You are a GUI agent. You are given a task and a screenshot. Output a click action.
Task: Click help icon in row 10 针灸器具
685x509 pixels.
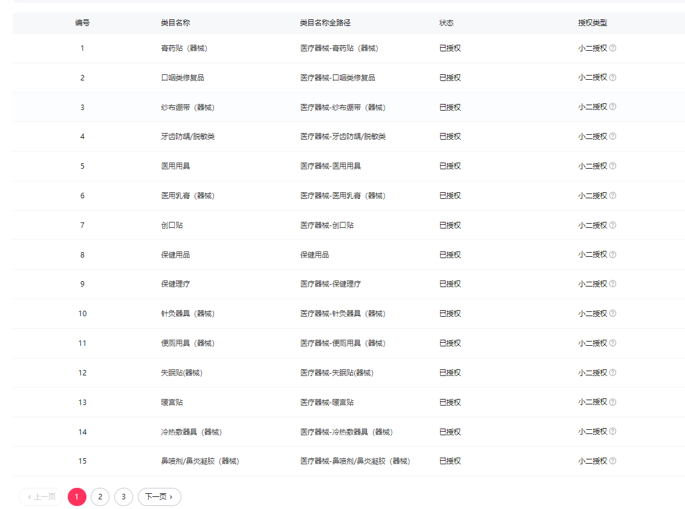(612, 313)
